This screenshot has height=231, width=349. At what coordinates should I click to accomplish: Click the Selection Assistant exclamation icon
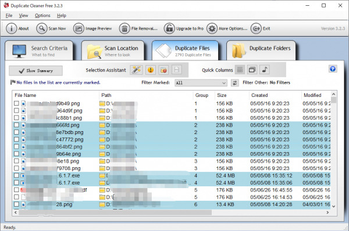coord(151,70)
